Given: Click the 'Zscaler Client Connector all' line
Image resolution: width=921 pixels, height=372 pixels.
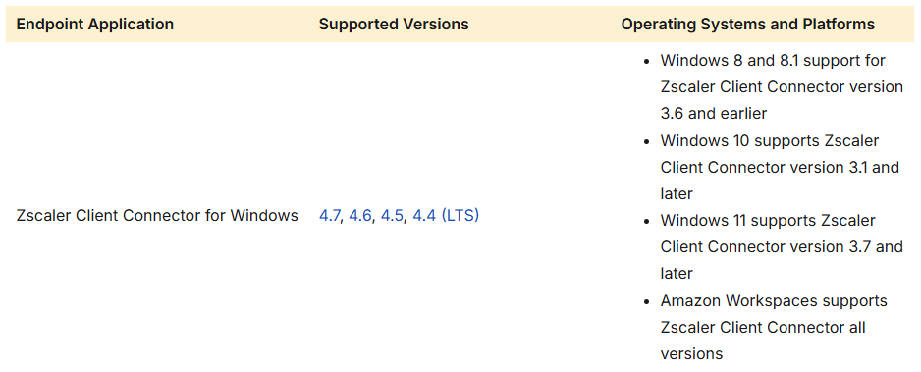Looking at the screenshot, I should point(763,327).
